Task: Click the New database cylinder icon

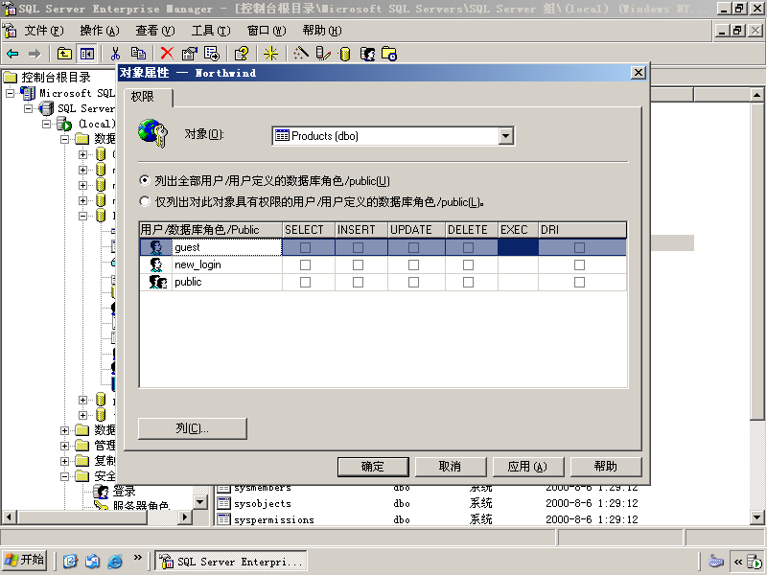Action: pyautogui.click(x=345, y=54)
